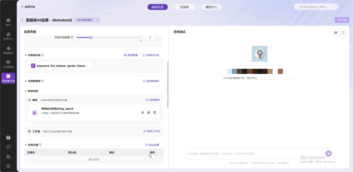Expand the 关联数据库 section
353x172 pixels.
click(x=26, y=81)
